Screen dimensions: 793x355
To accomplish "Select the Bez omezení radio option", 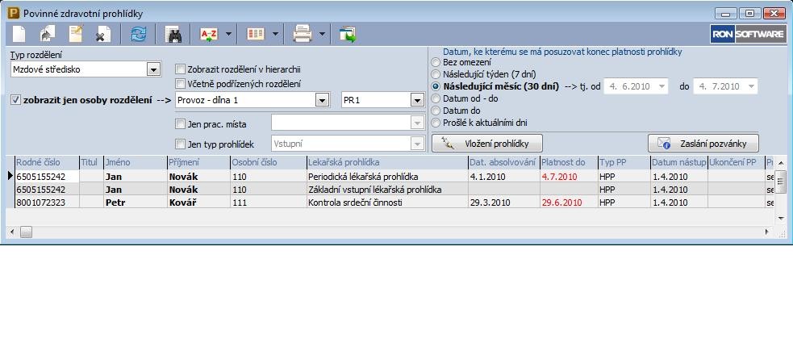I will [x=436, y=62].
